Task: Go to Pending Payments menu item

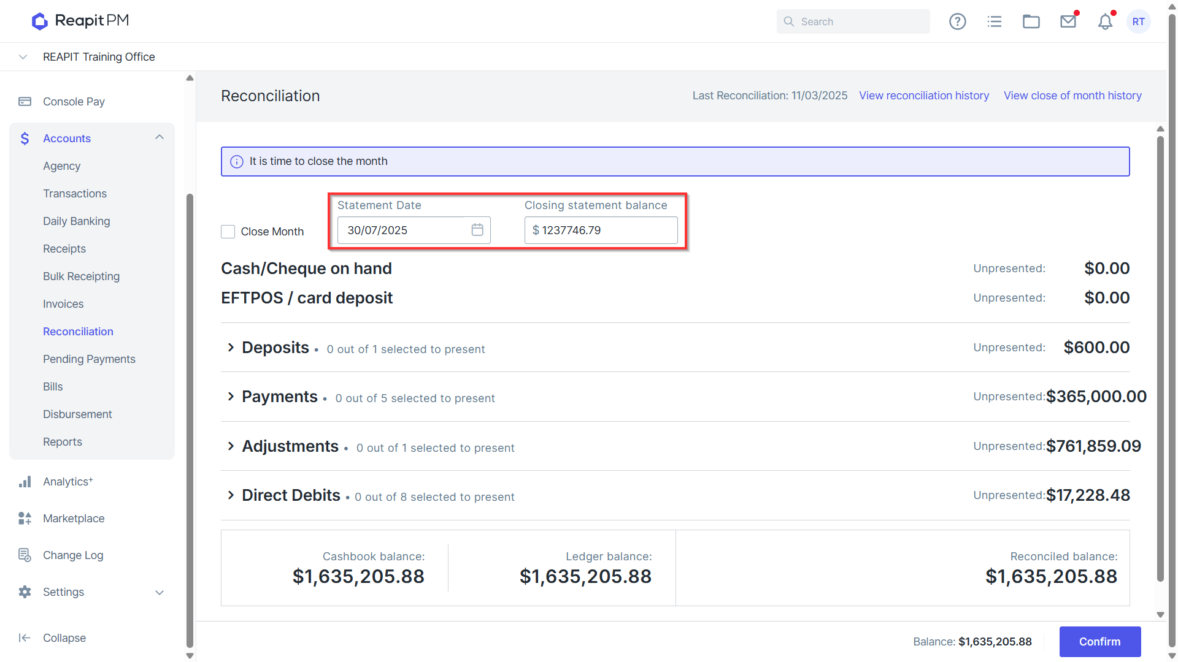Action: [x=89, y=359]
